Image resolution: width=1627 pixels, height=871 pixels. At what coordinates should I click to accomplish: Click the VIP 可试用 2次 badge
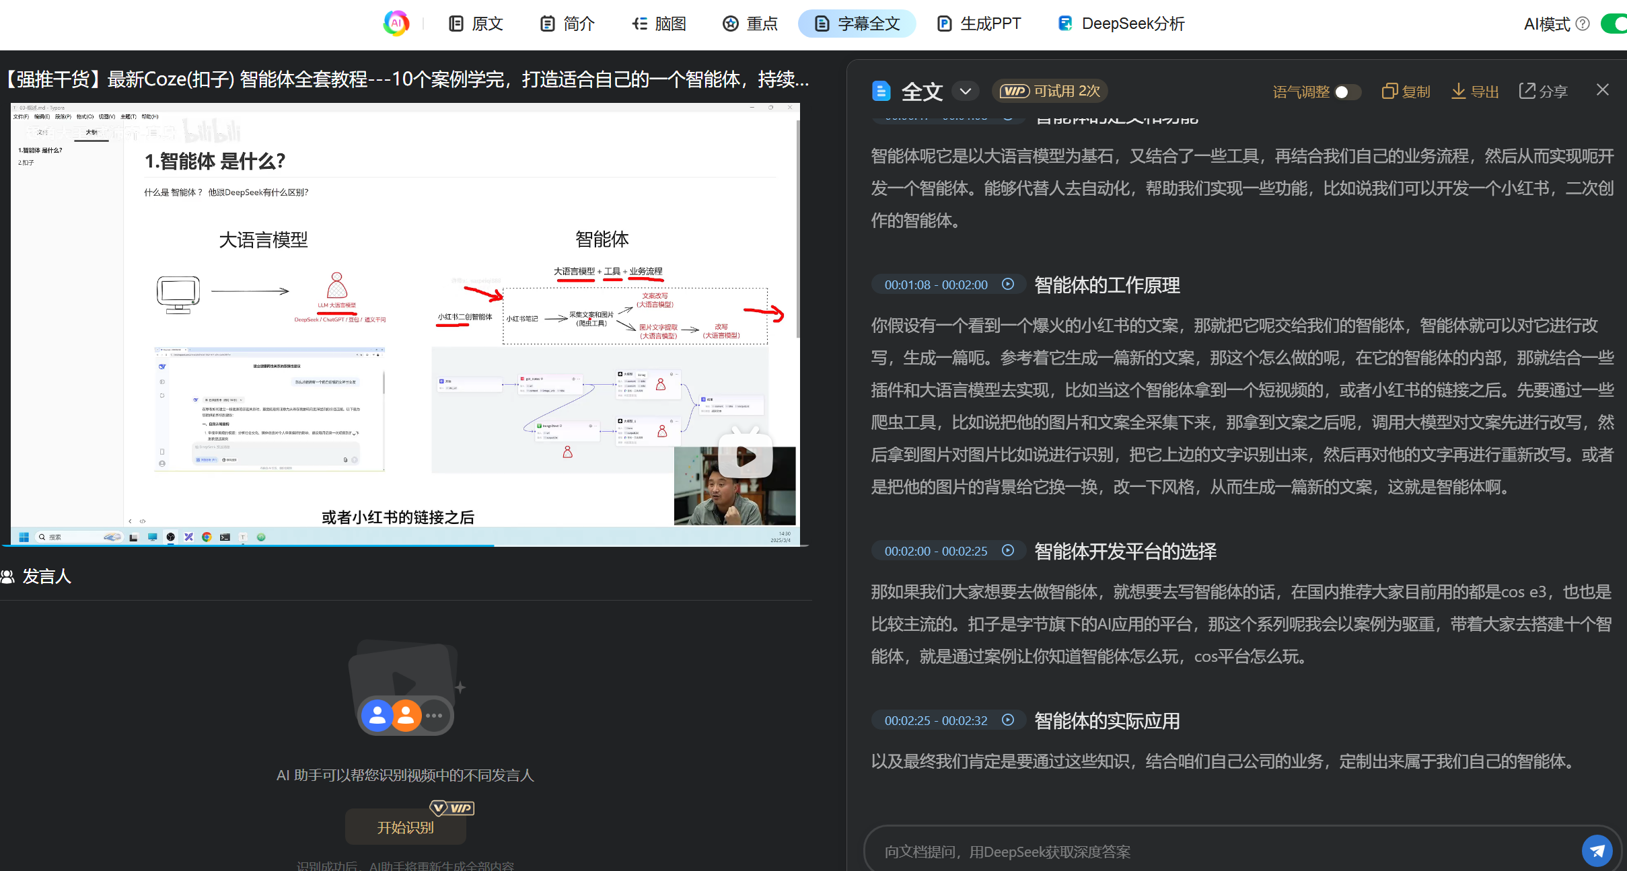click(1050, 91)
